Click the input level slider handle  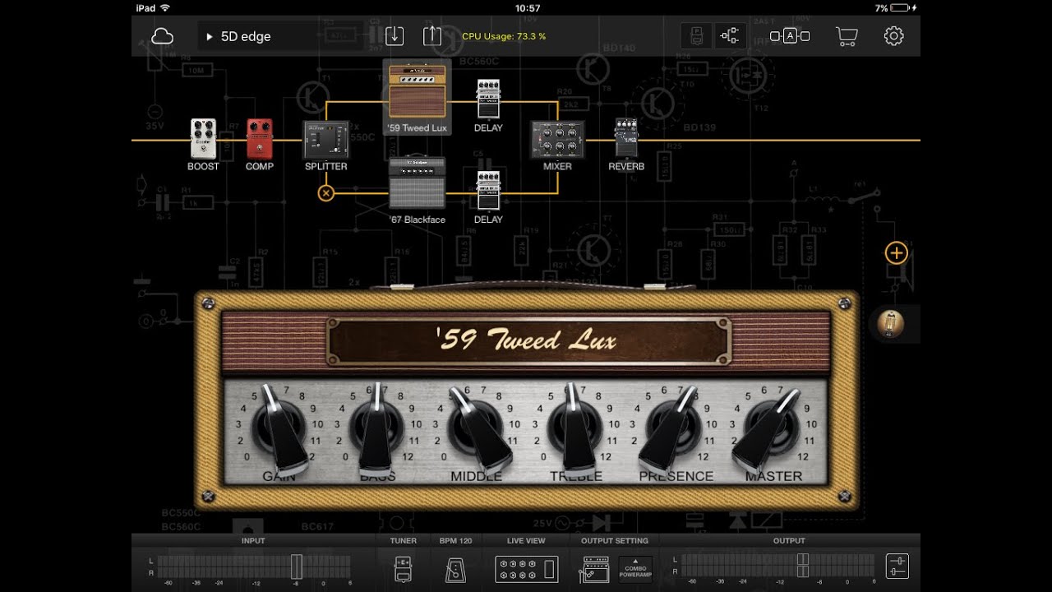click(297, 567)
